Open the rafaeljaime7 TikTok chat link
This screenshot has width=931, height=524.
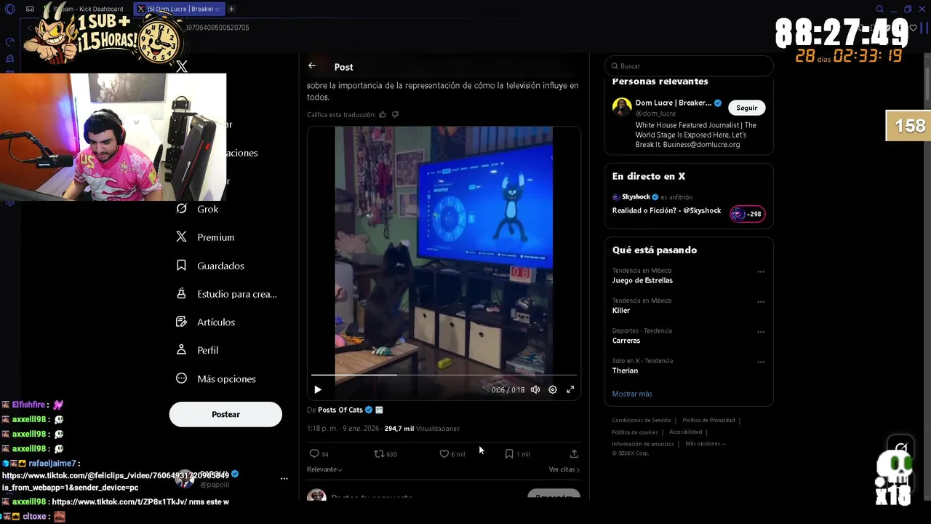point(115,481)
